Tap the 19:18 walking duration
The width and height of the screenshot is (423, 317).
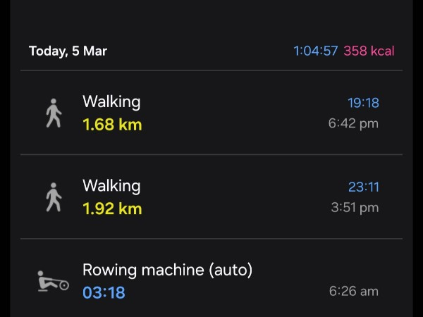363,103
